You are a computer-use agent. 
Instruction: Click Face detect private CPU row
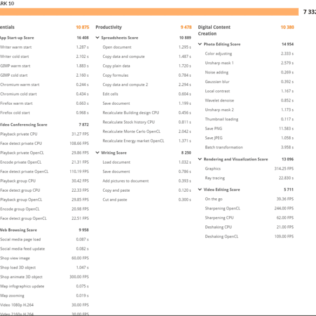coord(44,143)
